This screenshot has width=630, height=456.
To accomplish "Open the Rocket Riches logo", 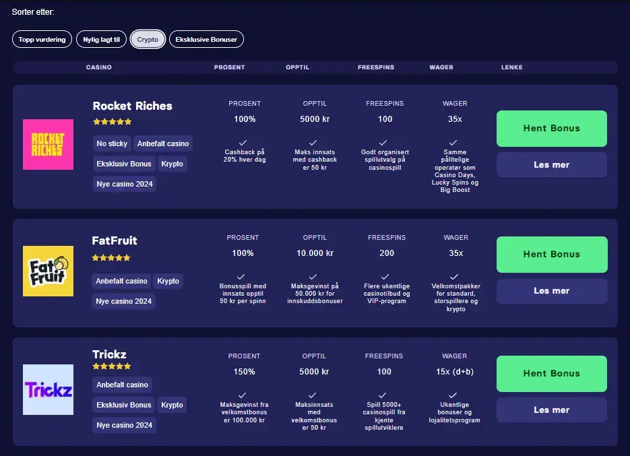I will click(x=49, y=144).
